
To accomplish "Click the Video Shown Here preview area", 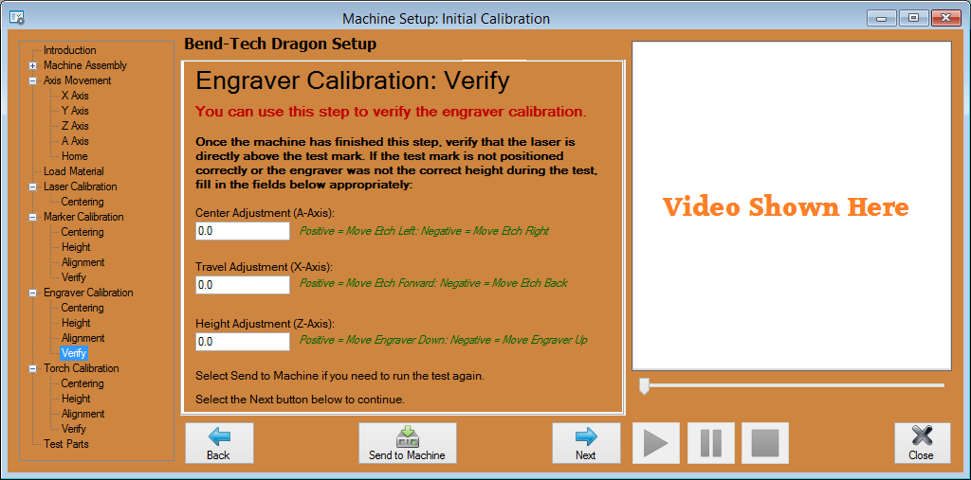I will pos(792,206).
